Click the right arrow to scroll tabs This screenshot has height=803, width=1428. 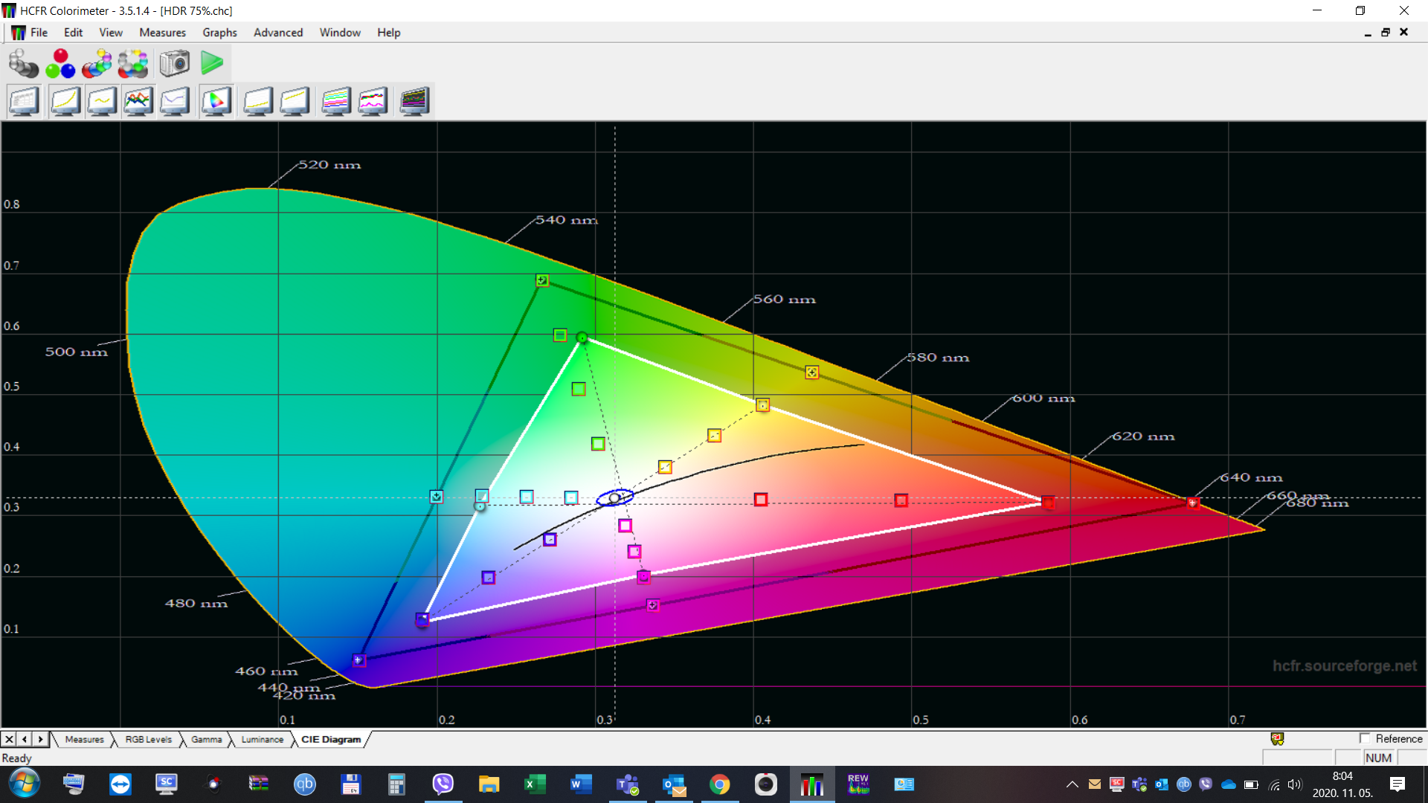tap(41, 739)
